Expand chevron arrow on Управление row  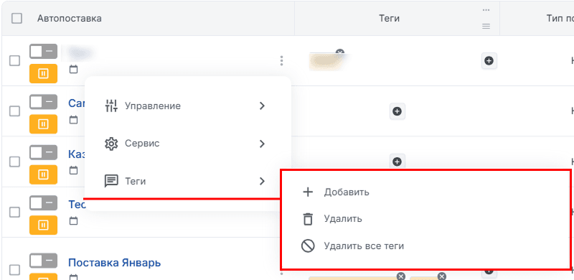262,106
